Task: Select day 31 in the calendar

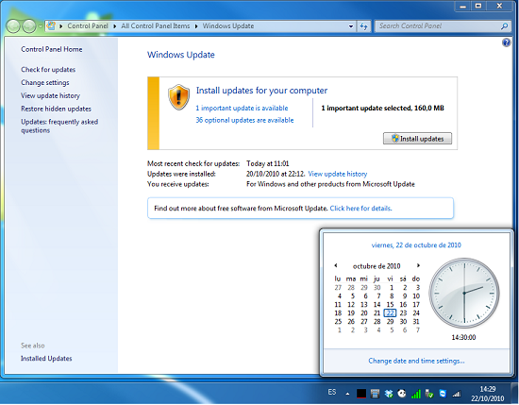Action: pos(416,322)
